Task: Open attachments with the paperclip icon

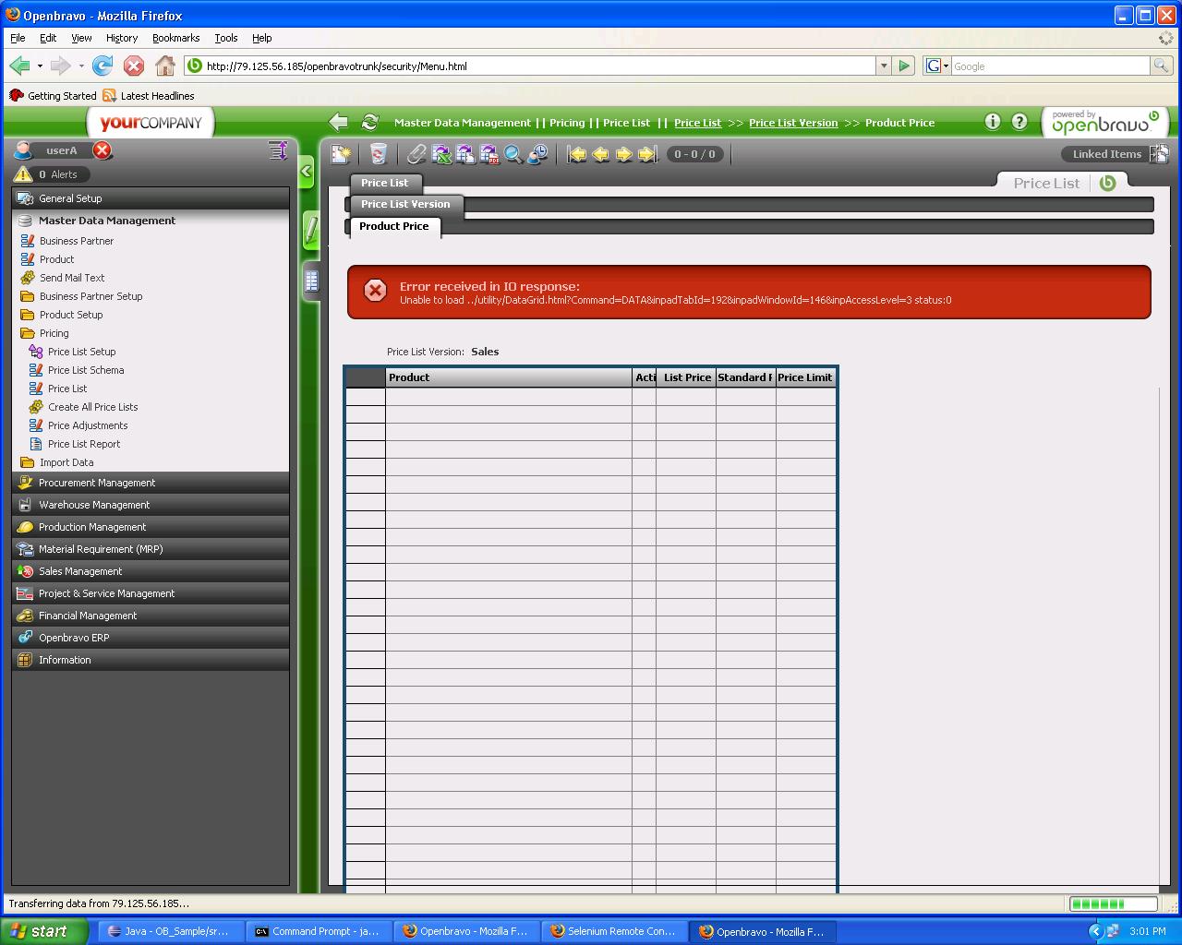Action: coord(417,154)
